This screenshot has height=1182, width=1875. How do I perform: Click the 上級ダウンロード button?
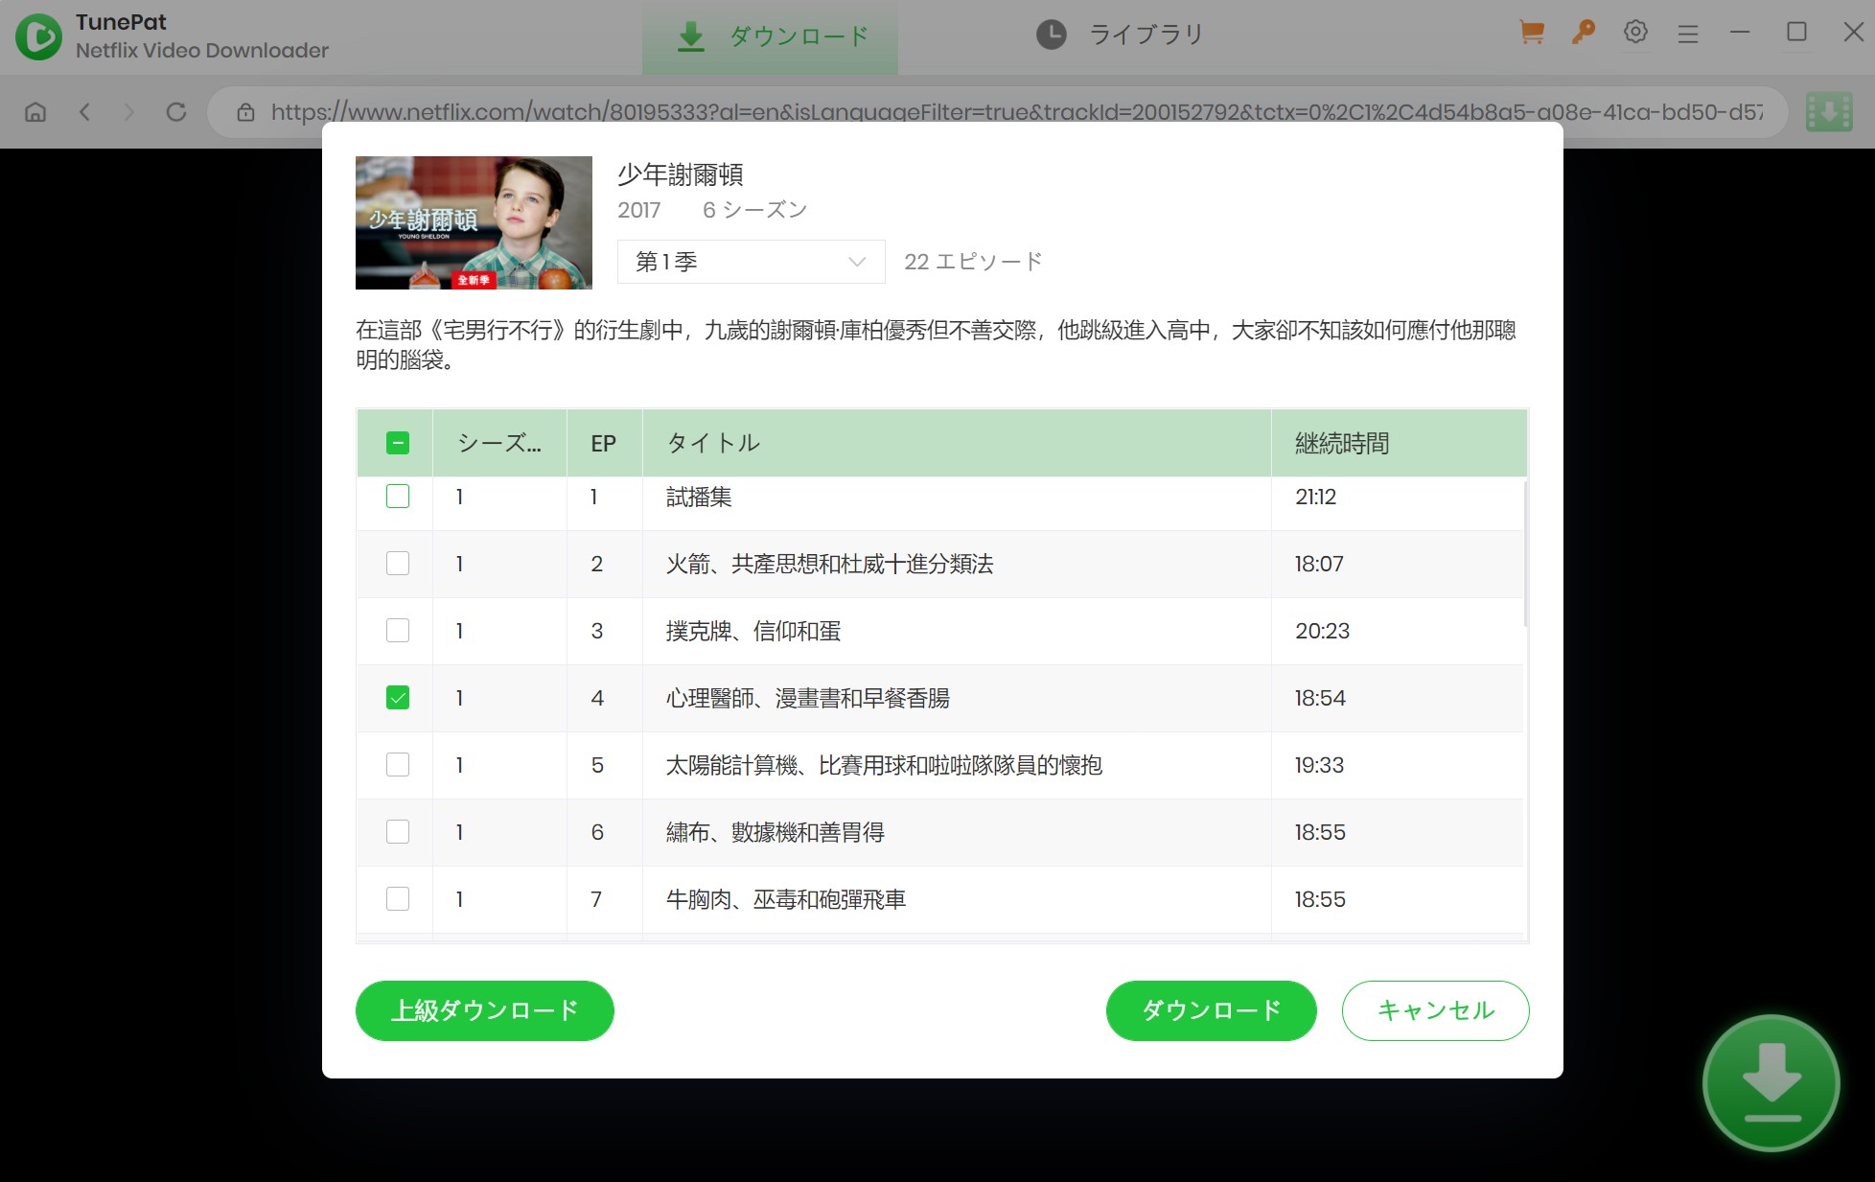pyautogui.click(x=485, y=1010)
